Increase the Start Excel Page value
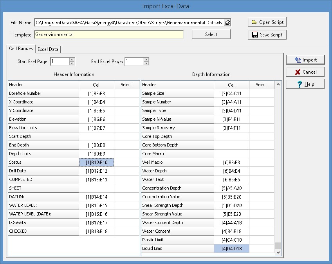332x264 pixels. tap(72, 60)
